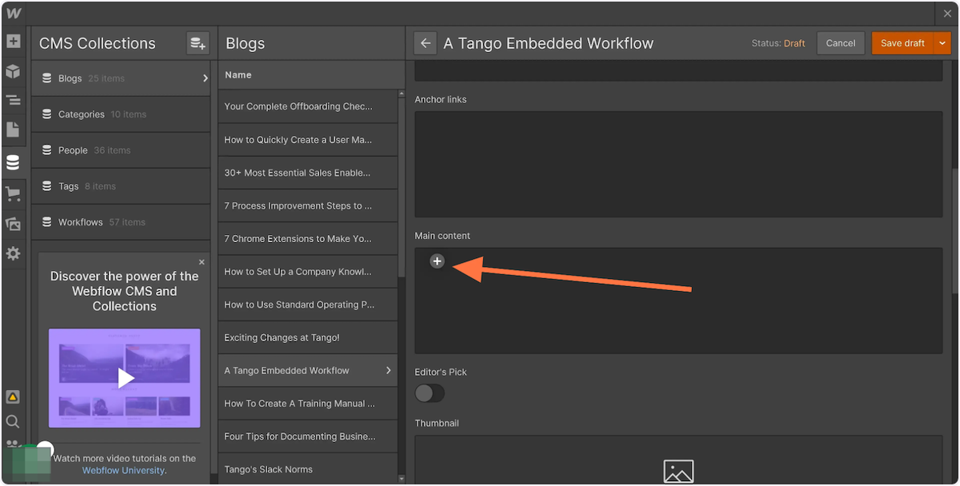Click the People collection database icon
Image resolution: width=960 pixels, height=486 pixels.
[x=47, y=150]
